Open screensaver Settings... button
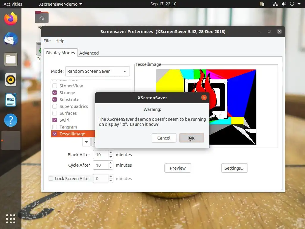 [x=234, y=168]
